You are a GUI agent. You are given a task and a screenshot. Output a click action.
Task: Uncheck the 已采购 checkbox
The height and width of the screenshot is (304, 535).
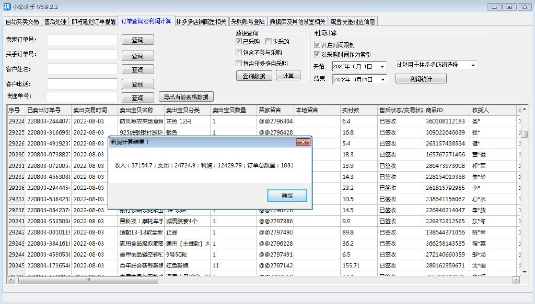point(239,41)
